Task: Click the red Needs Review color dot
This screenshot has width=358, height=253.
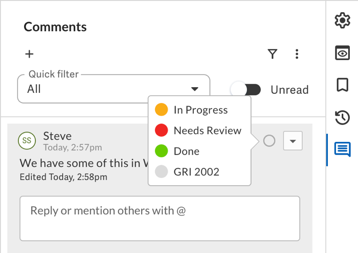Action: (162, 130)
